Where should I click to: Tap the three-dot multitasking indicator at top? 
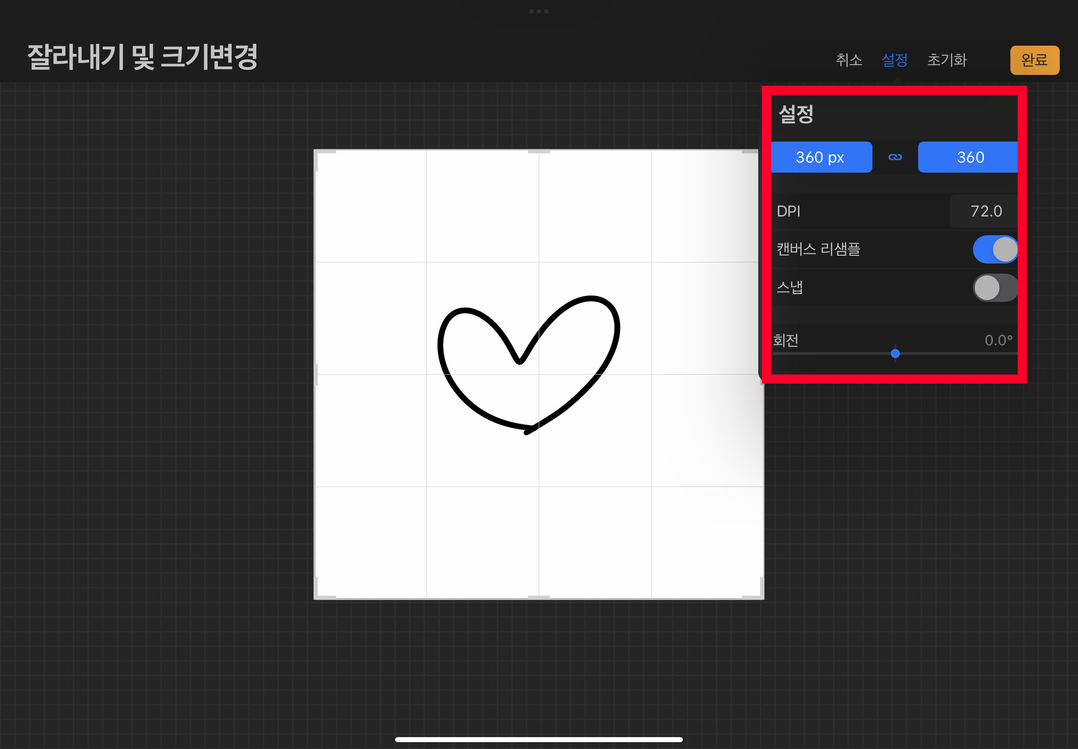pyautogui.click(x=539, y=11)
